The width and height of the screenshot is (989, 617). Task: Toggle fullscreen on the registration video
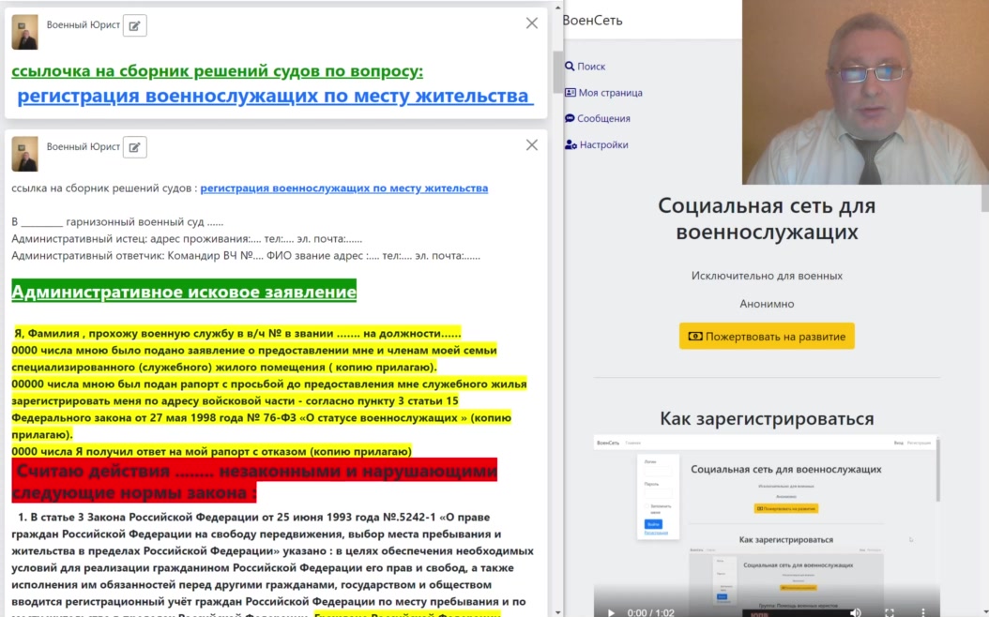pyautogui.click(x=890, y=612)
